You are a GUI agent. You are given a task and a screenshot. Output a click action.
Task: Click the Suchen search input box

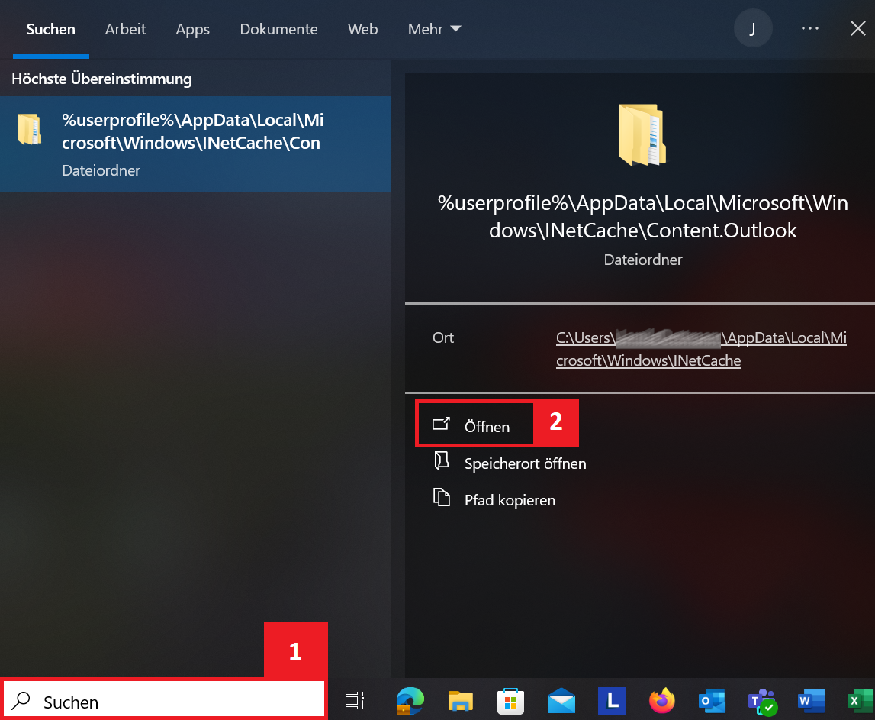(164, 701)
